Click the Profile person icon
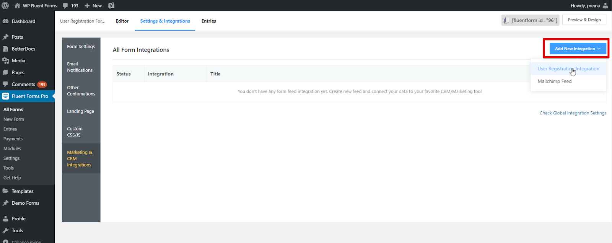This screenshot has height=243, width=612. click(x=5, y=219)
